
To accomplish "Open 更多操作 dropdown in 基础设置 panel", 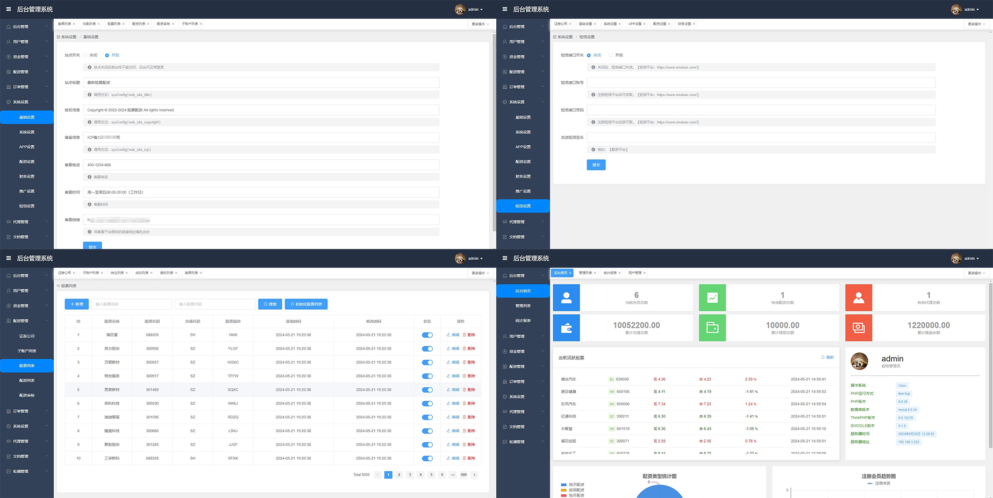I will (x=480, y=24).
